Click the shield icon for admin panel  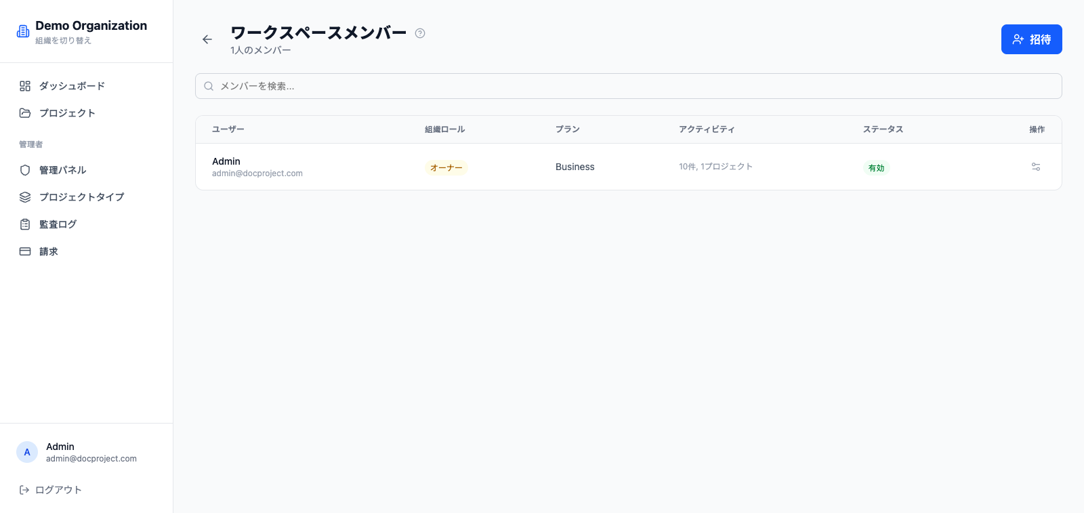(25, 170)
